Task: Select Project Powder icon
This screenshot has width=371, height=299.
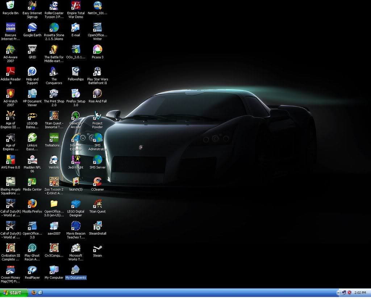Action: point(97,116)
